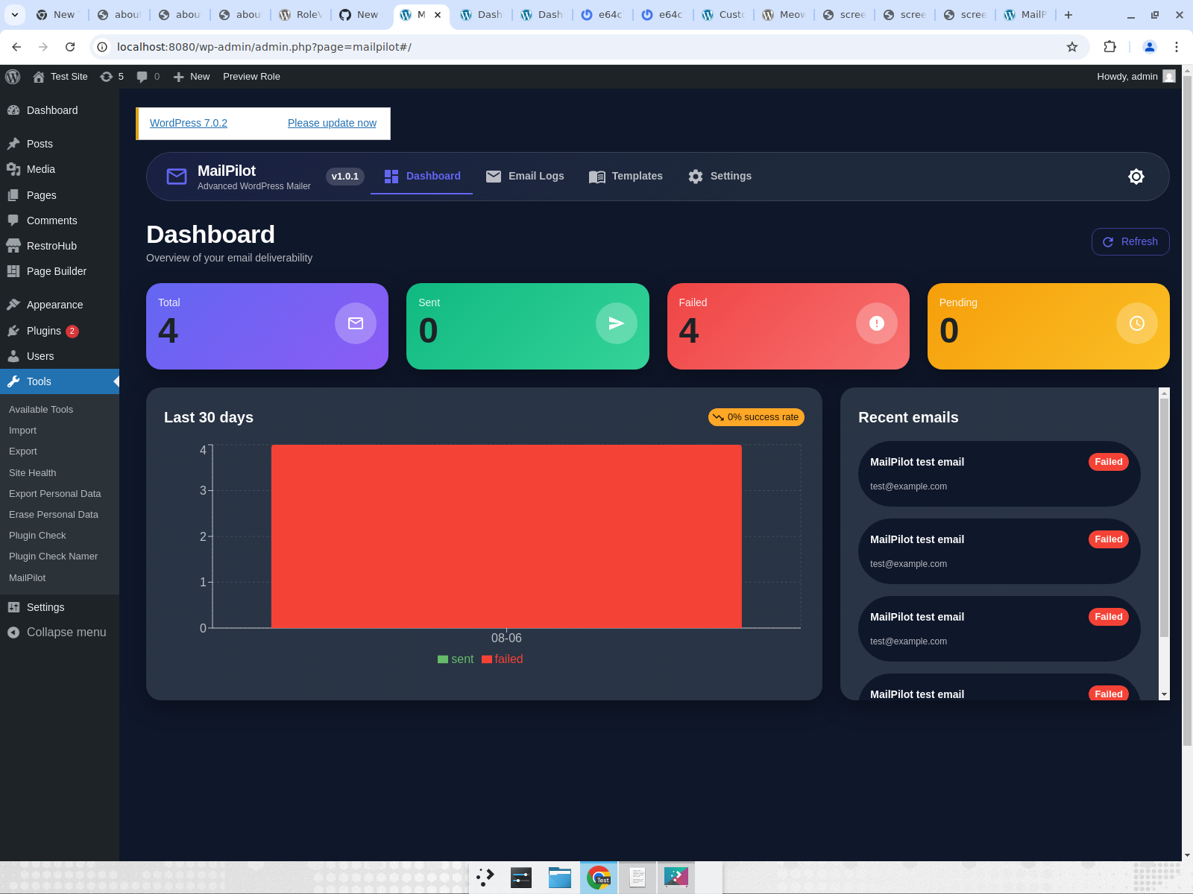Image resolution: width=1193 pixels, height=894 pixels.
Task: Switch to the Email Logs tab
Action: point(525,177)
